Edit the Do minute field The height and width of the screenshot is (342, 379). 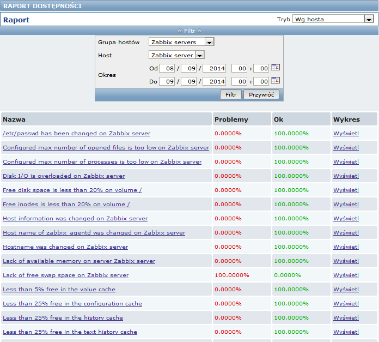point(261,82)
